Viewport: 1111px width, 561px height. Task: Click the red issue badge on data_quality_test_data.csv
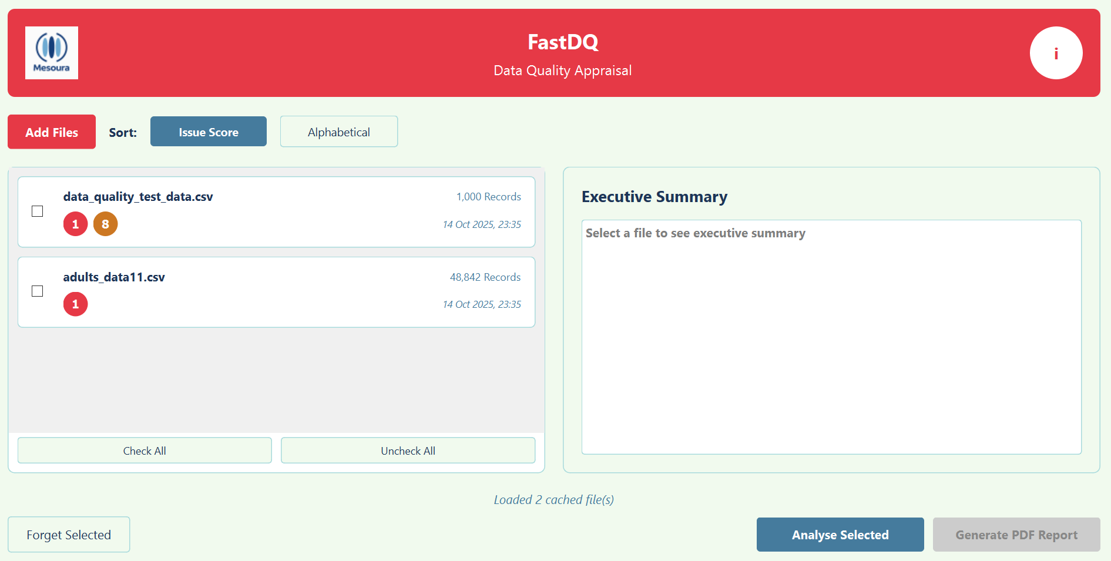[x=75, y=224]
